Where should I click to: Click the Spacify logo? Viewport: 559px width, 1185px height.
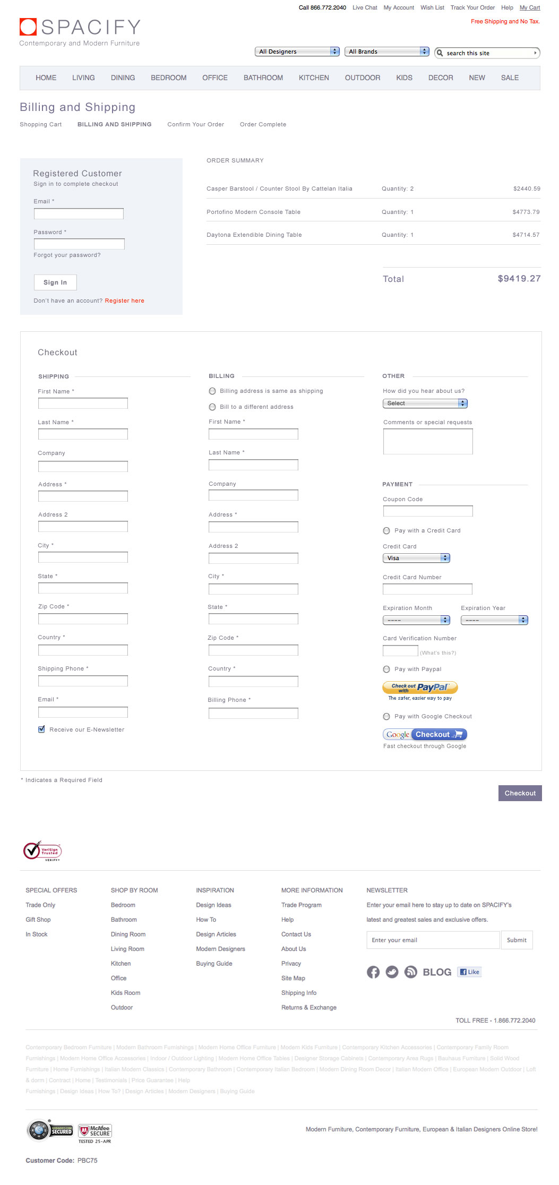pyautogui.click(x=80, y=32)
